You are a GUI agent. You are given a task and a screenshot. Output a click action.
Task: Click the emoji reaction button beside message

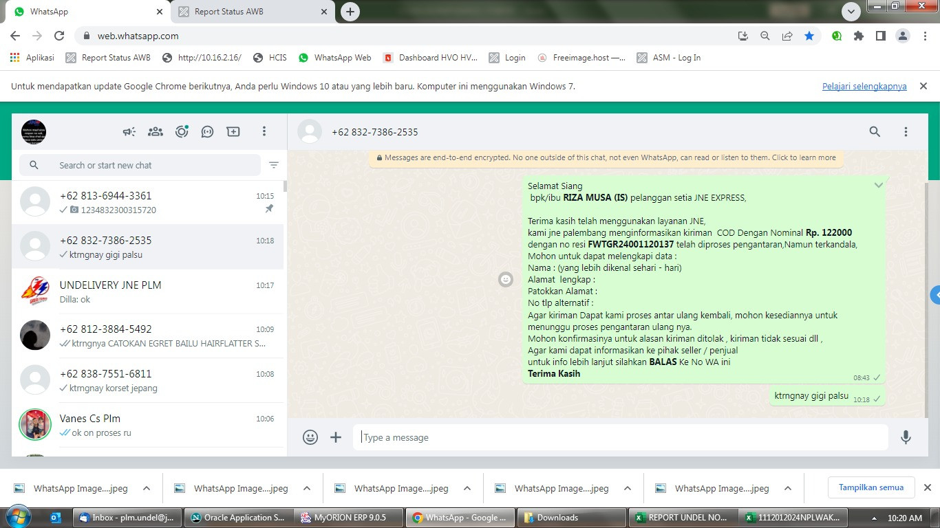point(506,279)
